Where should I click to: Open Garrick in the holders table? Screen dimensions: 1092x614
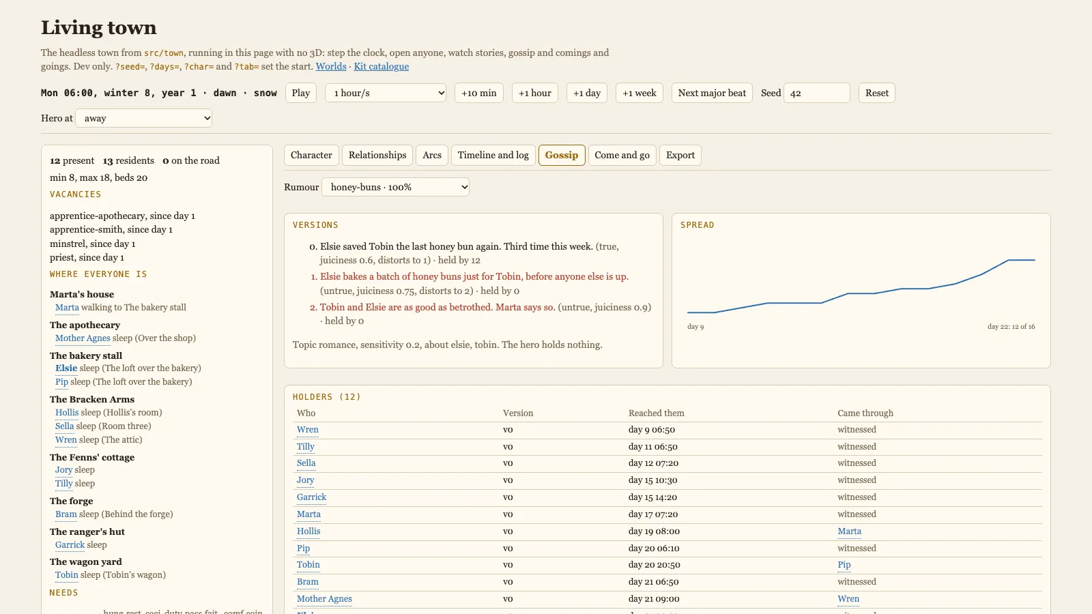click(312, 497)
